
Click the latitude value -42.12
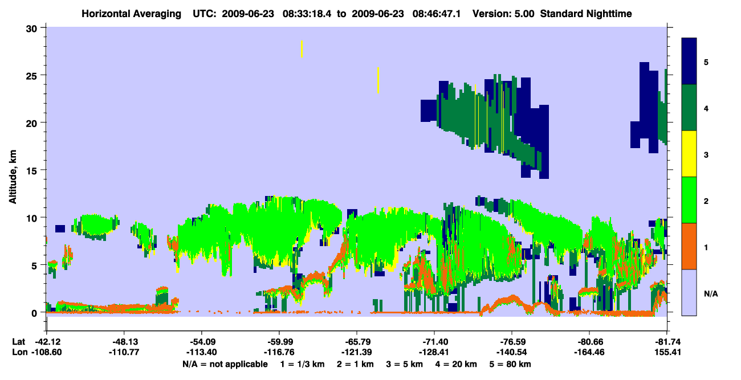47,342
